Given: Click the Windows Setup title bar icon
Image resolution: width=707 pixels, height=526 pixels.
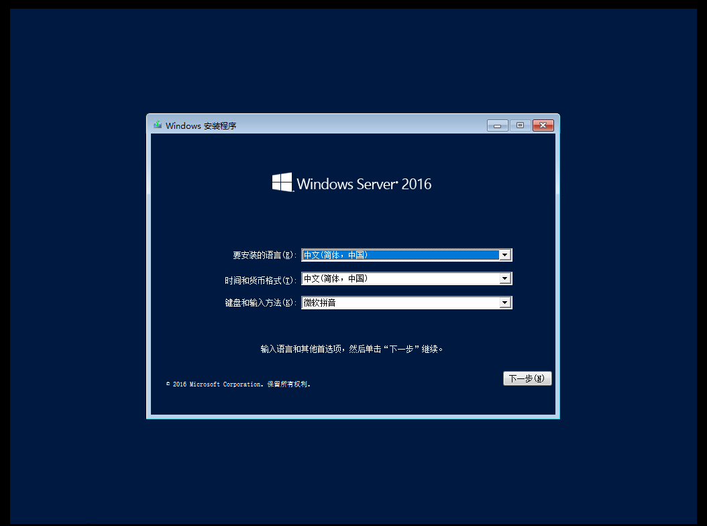Looking at the screenshot, I should [x=158, y=125].
